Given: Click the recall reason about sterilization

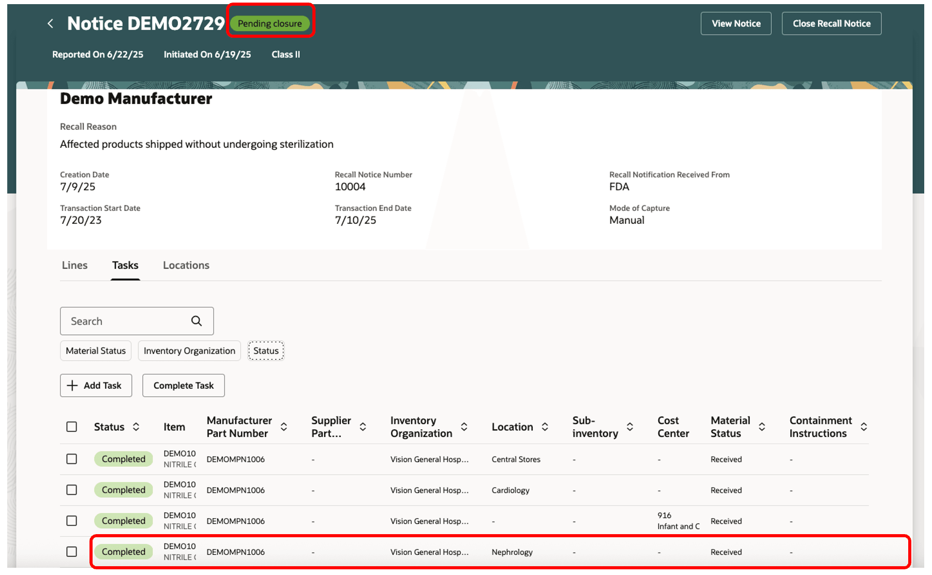Looking at the screenshot, I should pos(197,144).
